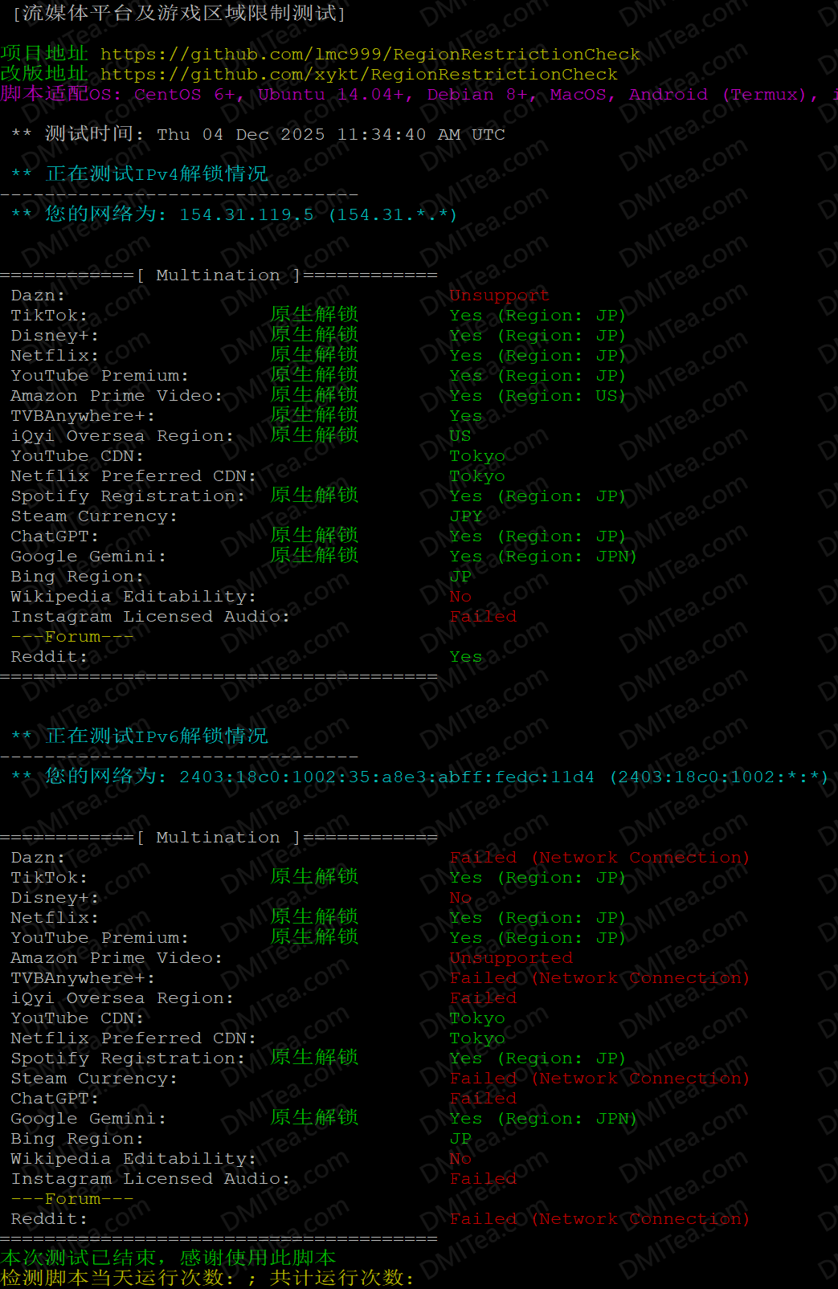
Task: Click the green test finished thank-you message
Action: click(168, 1258)
